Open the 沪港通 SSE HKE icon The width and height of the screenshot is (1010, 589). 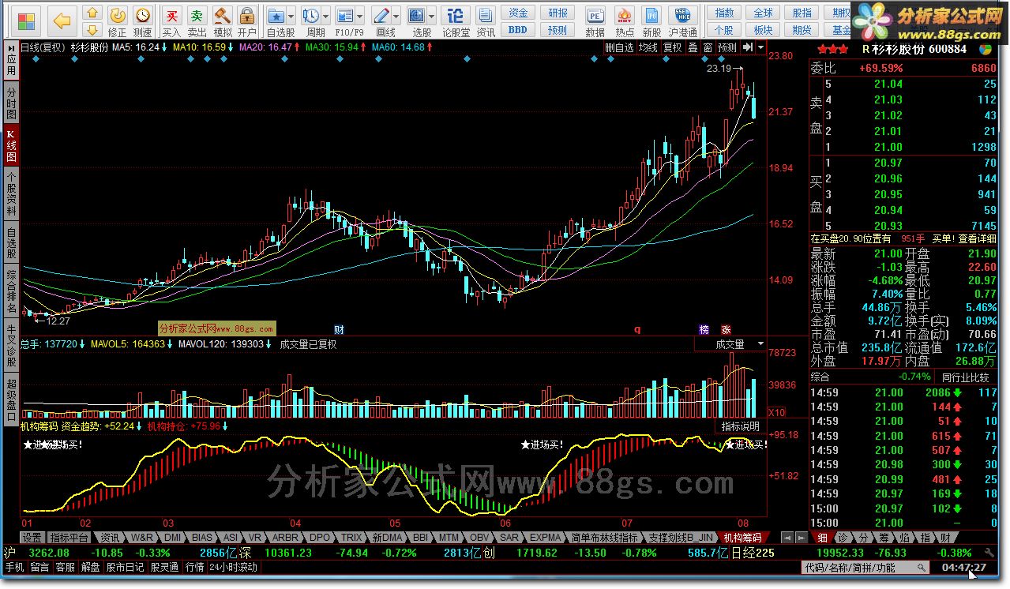coord(682,21)
